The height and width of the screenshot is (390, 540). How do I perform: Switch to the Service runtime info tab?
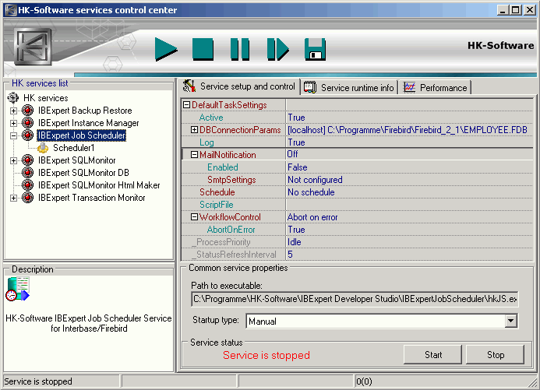(350, 88)
